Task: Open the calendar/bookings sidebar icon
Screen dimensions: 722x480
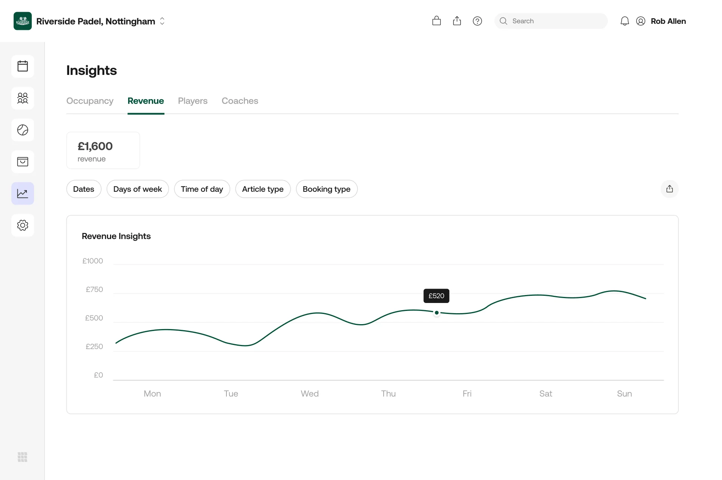Action: click(23, 66)
